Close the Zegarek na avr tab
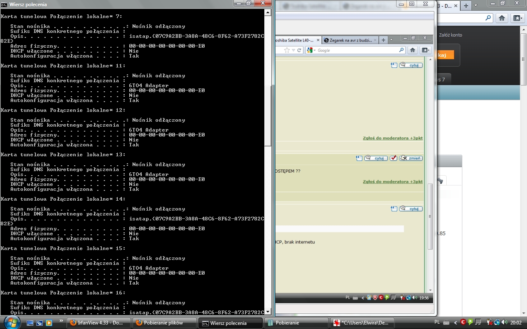Viewport: 527px width, 329px height. [375, 40]
